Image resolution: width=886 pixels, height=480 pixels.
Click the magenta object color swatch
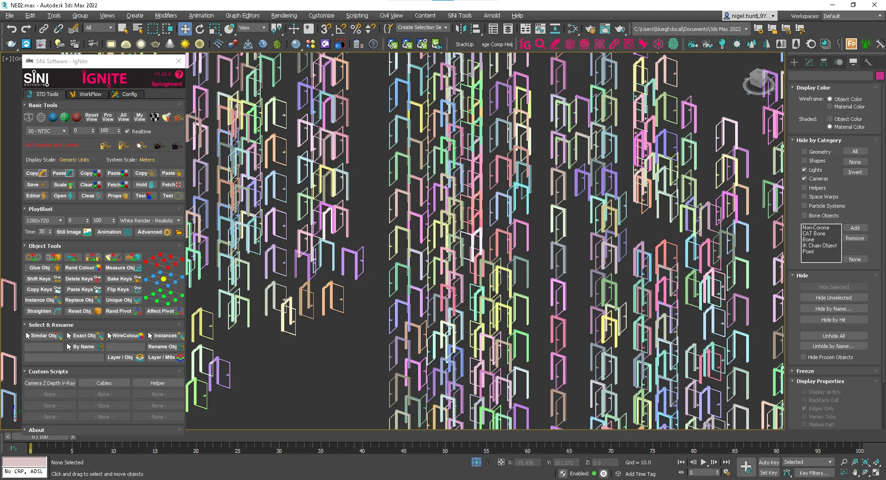(x=880, y=76)
